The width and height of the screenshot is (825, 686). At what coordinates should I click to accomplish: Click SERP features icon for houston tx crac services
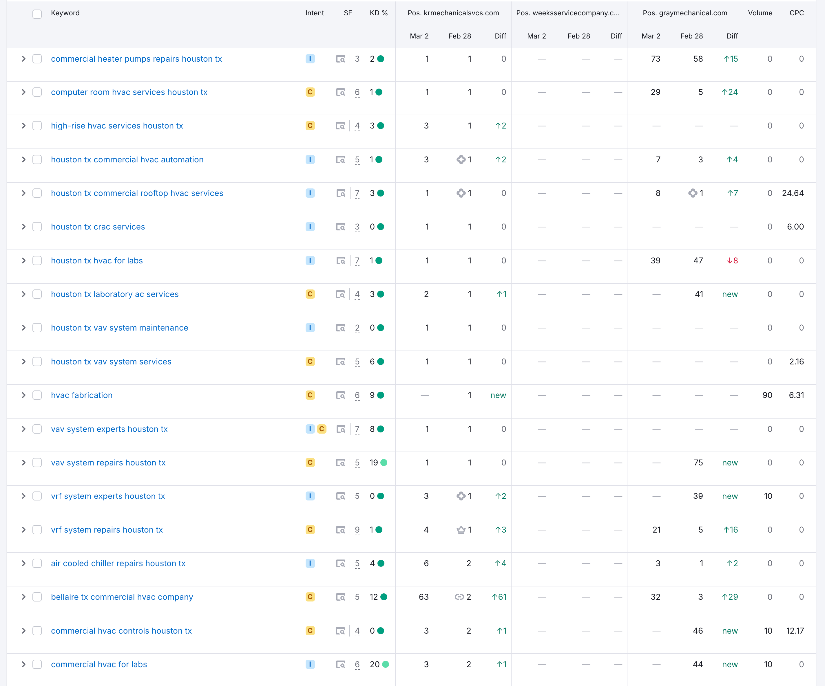[x=340, y=227]
